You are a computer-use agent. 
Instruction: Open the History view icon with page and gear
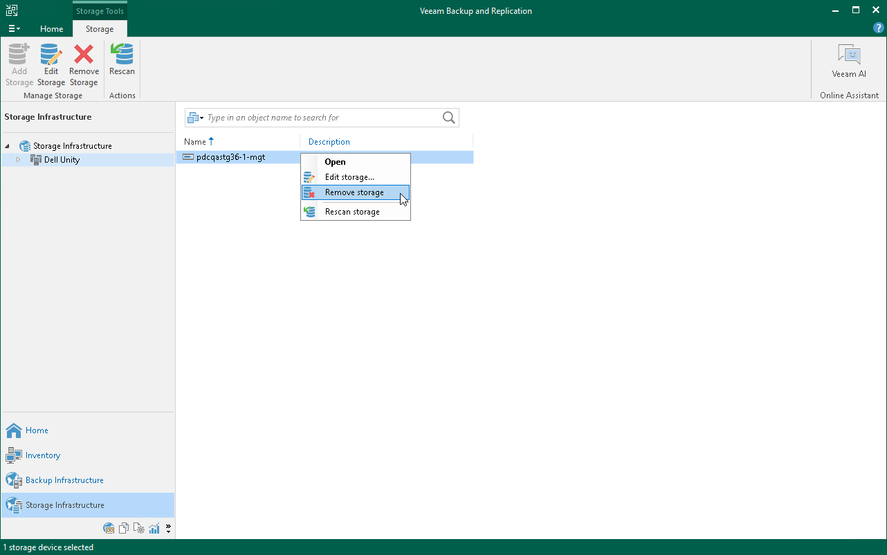tap(139, 529)
